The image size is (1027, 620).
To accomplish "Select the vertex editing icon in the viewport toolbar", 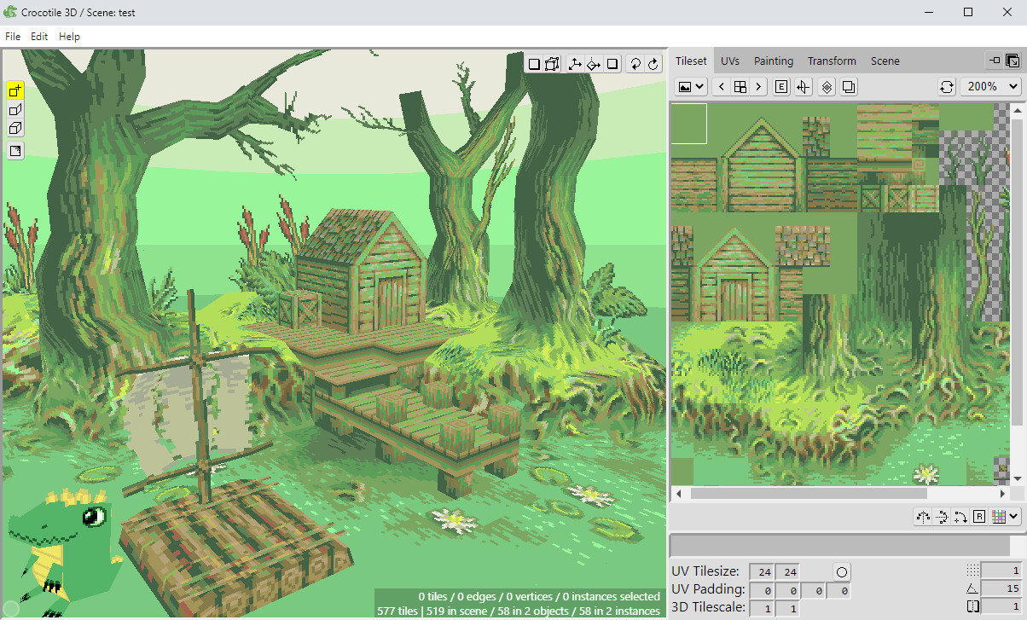I will click(552, 63).
